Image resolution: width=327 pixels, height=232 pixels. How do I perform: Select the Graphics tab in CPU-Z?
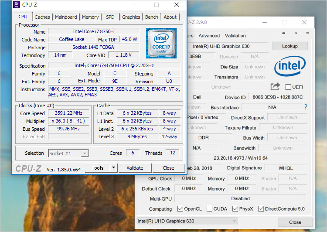click(131, 17)
